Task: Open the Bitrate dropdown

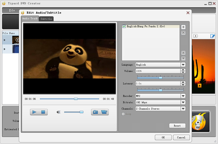Action: click(183, 102)
